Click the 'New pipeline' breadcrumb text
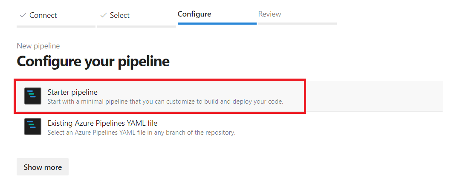The width and height of the screenshot is (460, 192). coord(38,46)
